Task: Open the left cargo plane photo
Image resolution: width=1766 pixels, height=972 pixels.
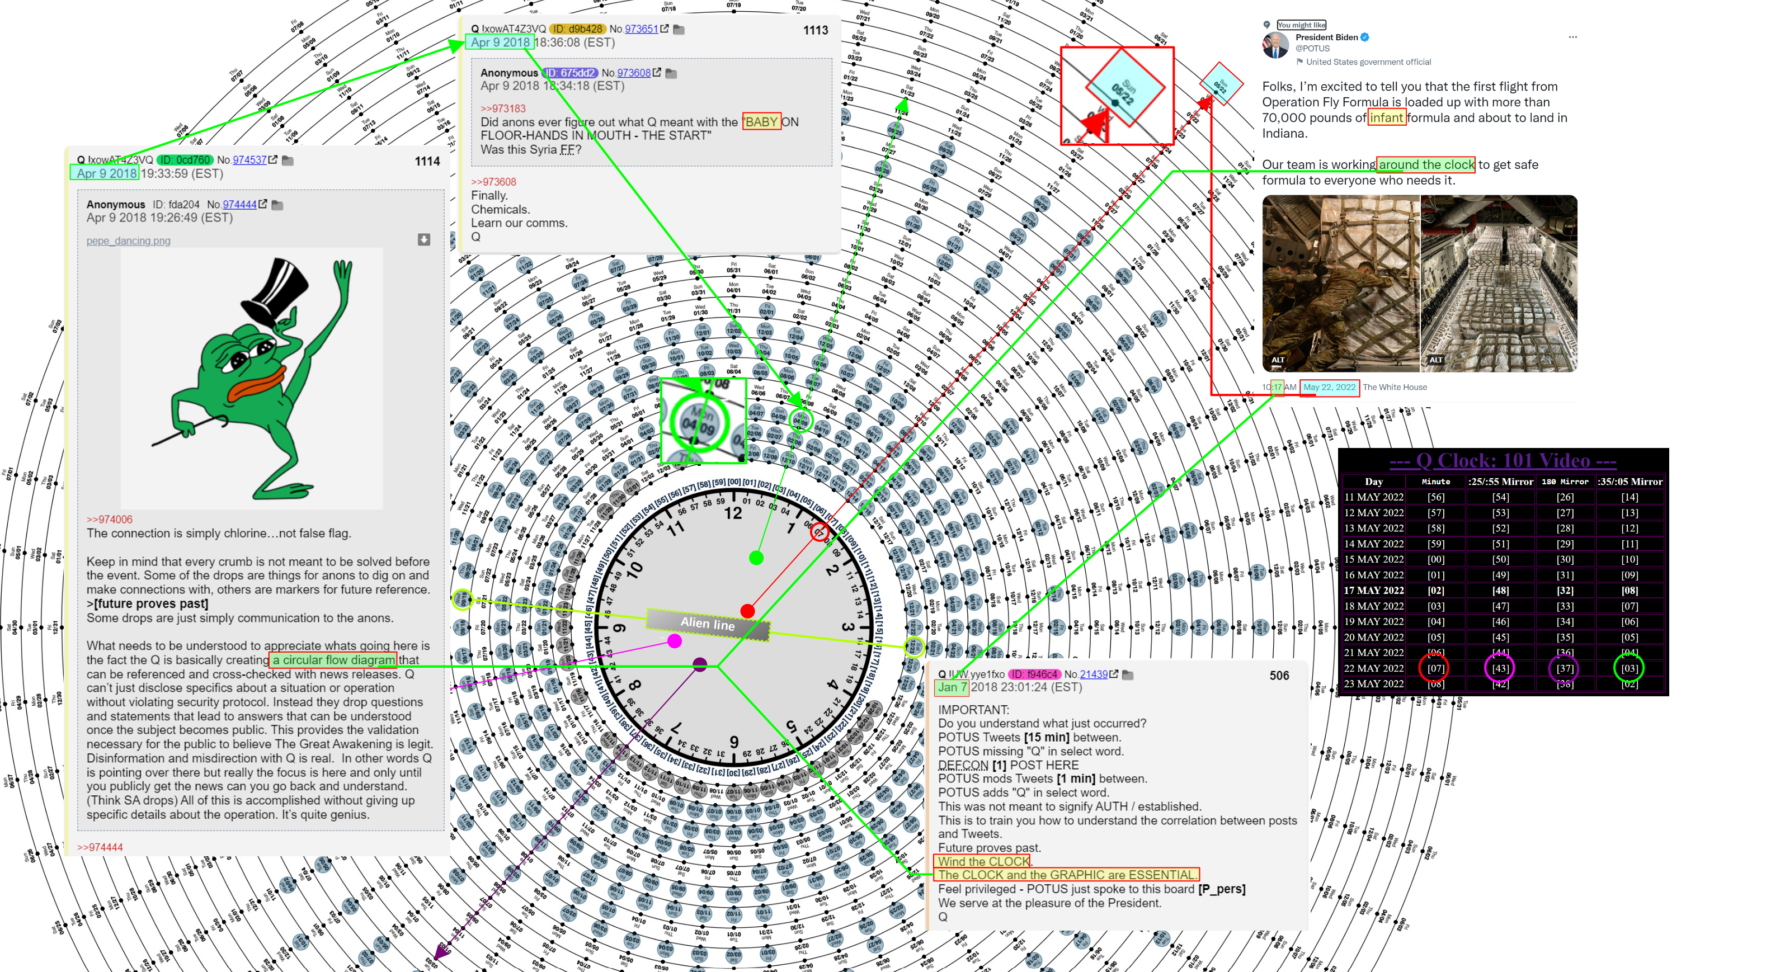Action: pos(1340,283)
